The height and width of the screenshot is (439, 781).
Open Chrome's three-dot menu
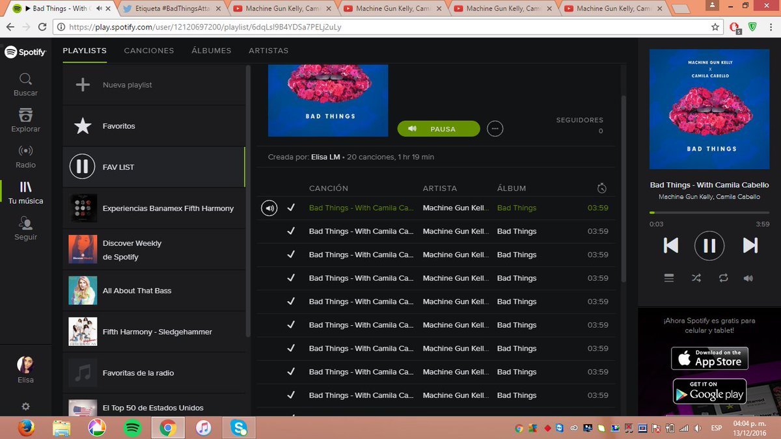[x=771, y=27]
